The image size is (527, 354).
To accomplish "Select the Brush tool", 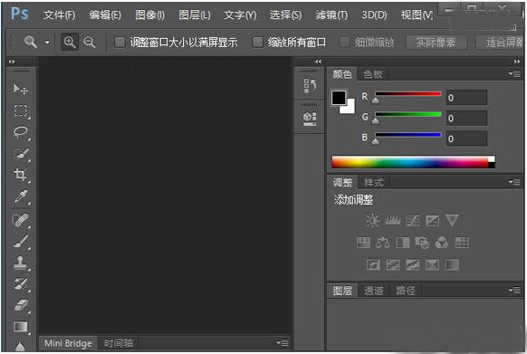I will [21, 242].
